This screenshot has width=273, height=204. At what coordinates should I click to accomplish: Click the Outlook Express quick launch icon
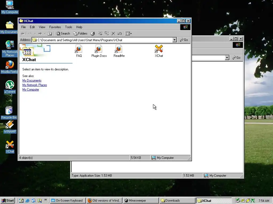(x=33, y=201)
